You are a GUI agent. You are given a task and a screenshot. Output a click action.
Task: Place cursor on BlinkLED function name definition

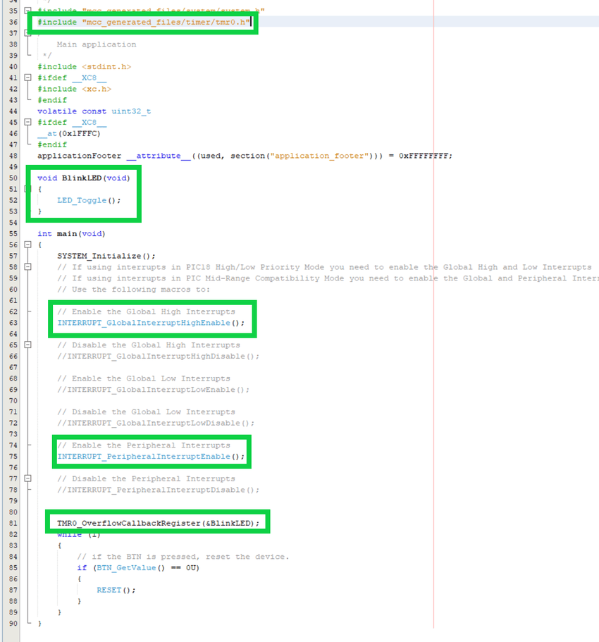click(82, 178)
